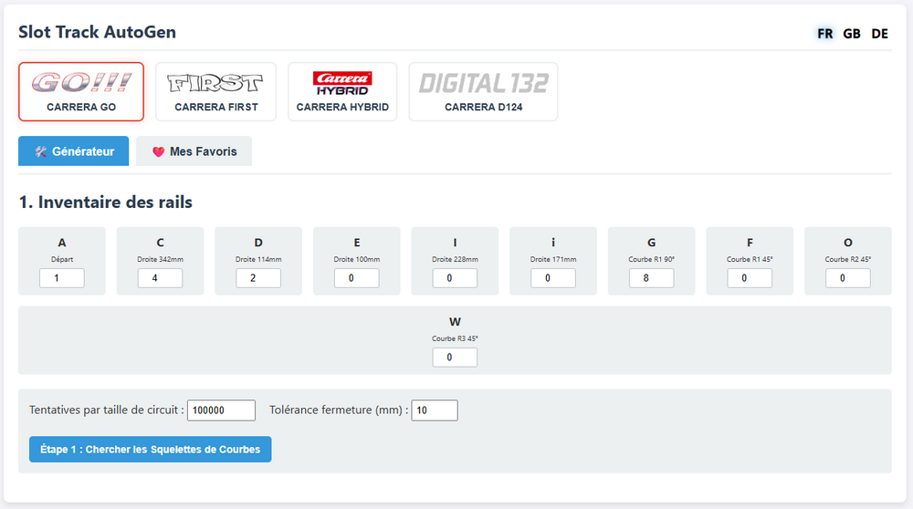Image resolution: width=913 pixels, height=509 pixels.
Task: Focus the D Droite 114mm count field
Action: pos(258,278)
